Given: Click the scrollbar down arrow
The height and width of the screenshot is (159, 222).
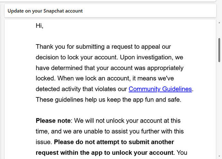Looking at the screenshot, I should pos(219,156).
